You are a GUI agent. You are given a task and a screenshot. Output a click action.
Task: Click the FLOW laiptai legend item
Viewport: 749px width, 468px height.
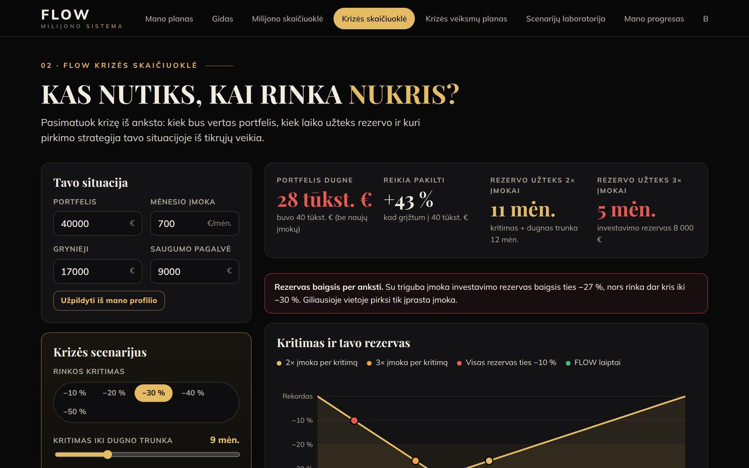pos(593,363)
